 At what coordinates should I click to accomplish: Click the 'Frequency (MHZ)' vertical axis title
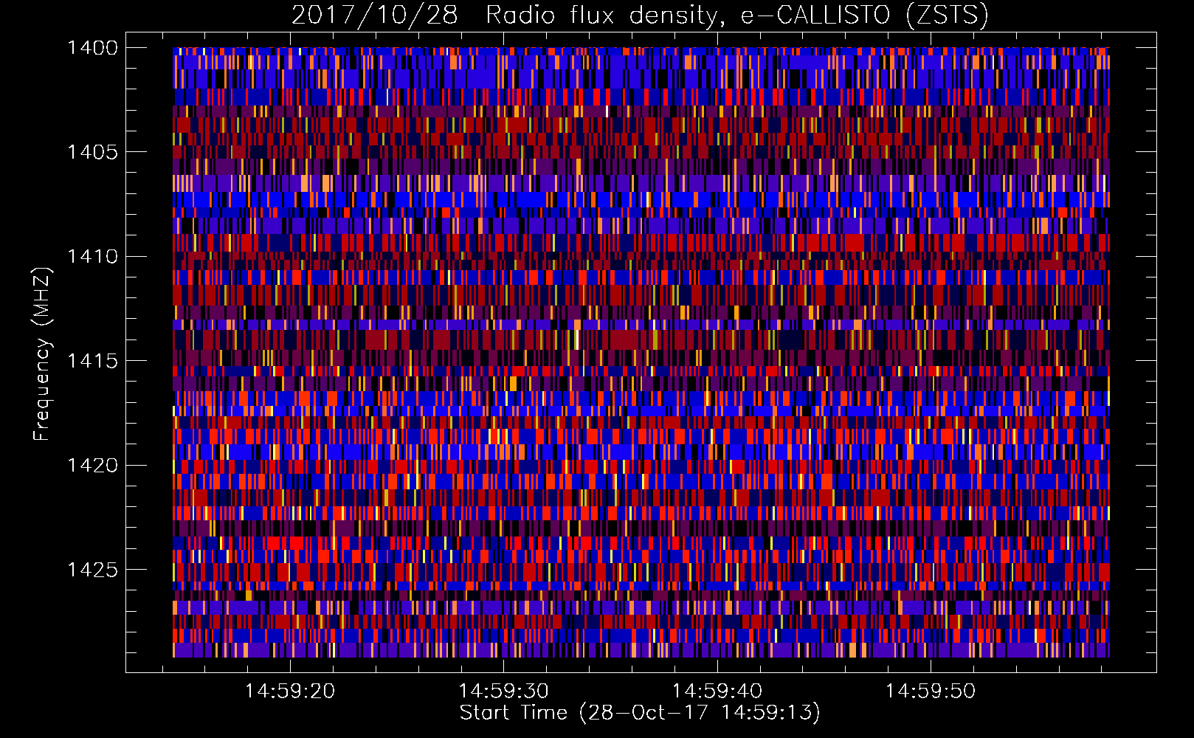(43, 354)
